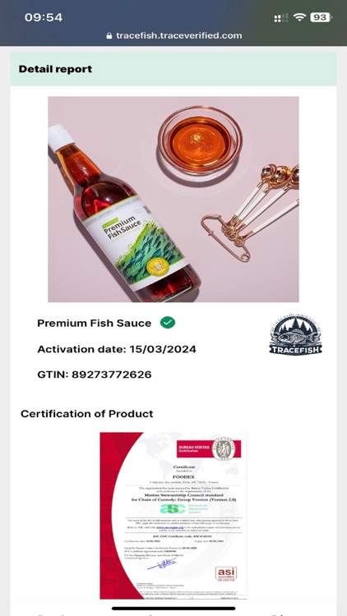Select the Activation date 15/03/2024 text
The width and height of the screenshot is (347, 616).
117,349
